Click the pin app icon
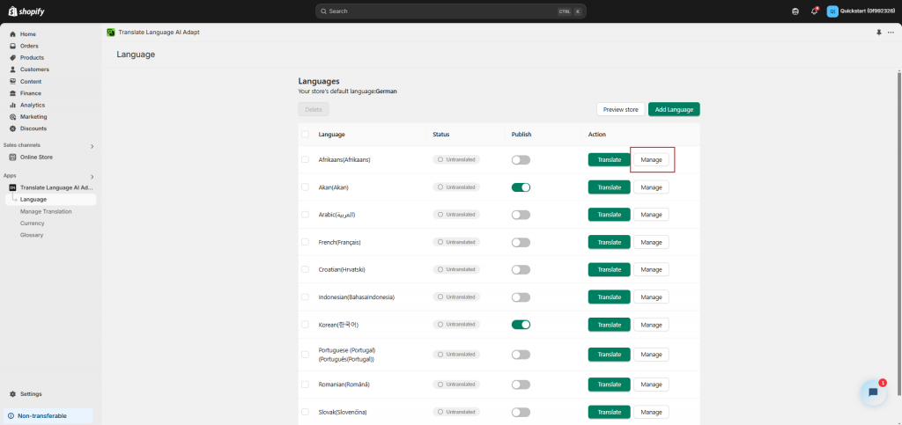This screenshot has height=425, width=902. tap(878, 32)
